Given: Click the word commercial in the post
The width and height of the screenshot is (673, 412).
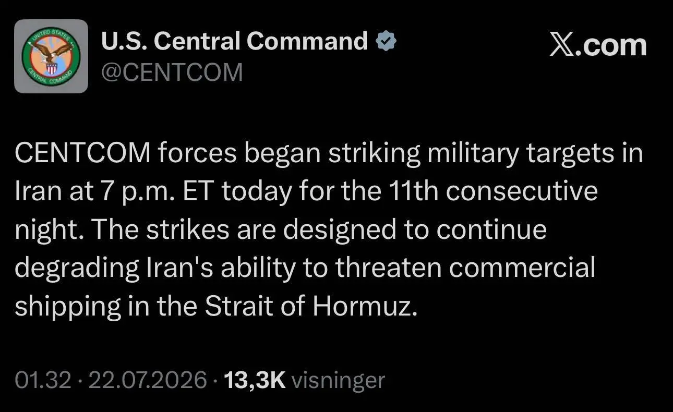Looking at the screenshot, I should (522, 269).
